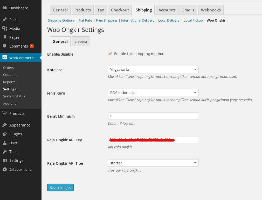Open Shipping Options link
Image resolution: width=262 pixels, height=200 pixels.
tap(61, 21)
